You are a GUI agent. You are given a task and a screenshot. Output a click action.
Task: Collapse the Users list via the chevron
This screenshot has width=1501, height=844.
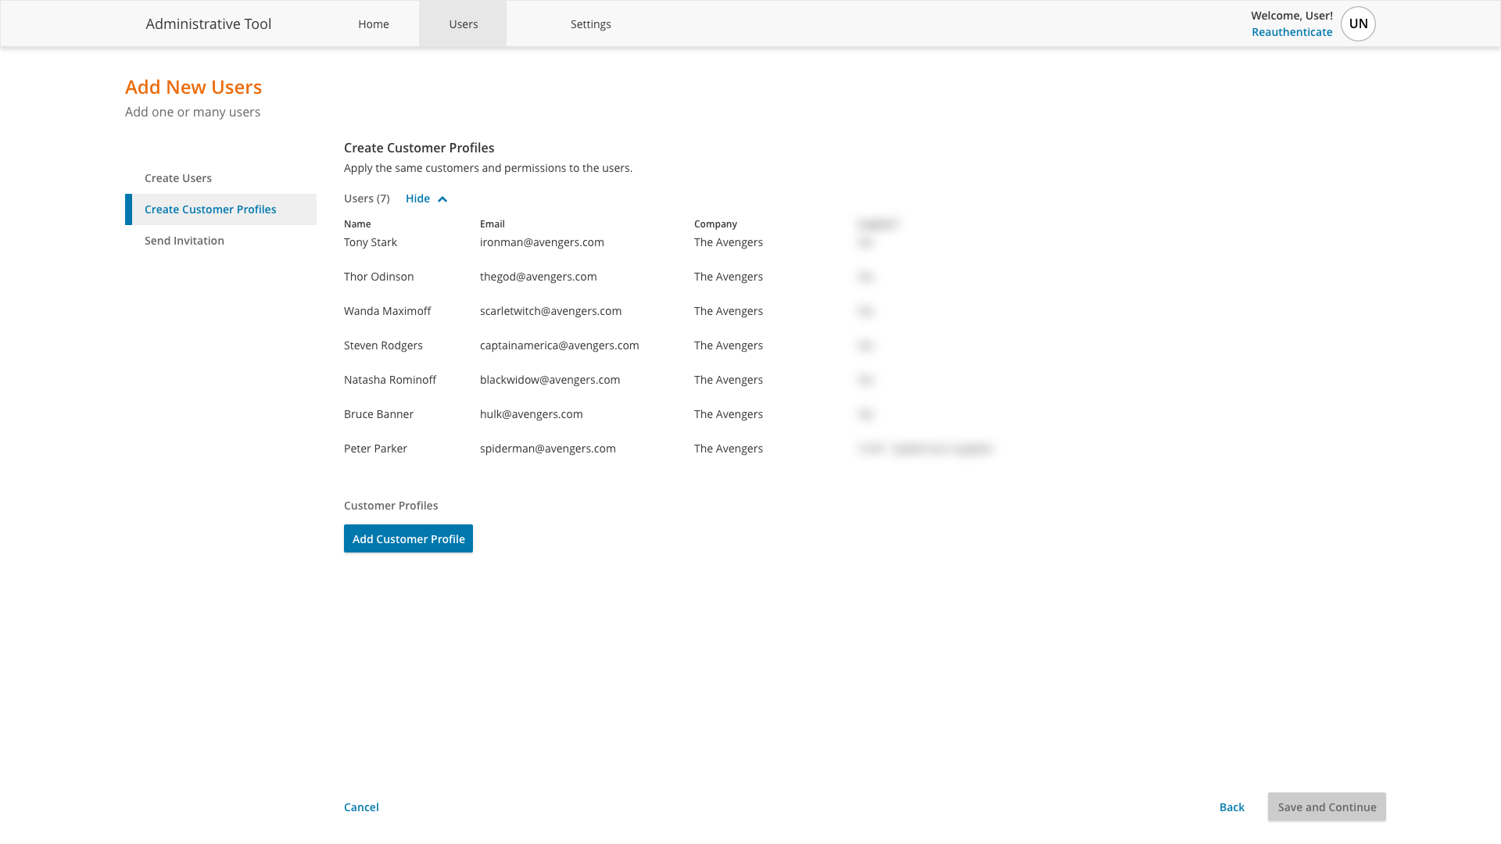point(442,199)
